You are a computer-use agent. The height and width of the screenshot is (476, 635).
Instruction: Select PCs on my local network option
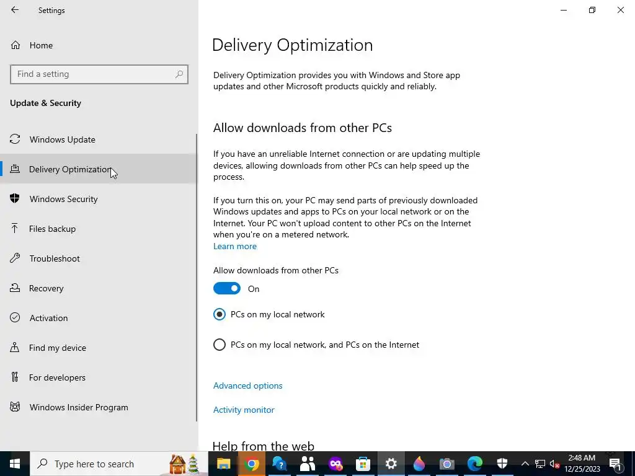click(x=269, y=314)
